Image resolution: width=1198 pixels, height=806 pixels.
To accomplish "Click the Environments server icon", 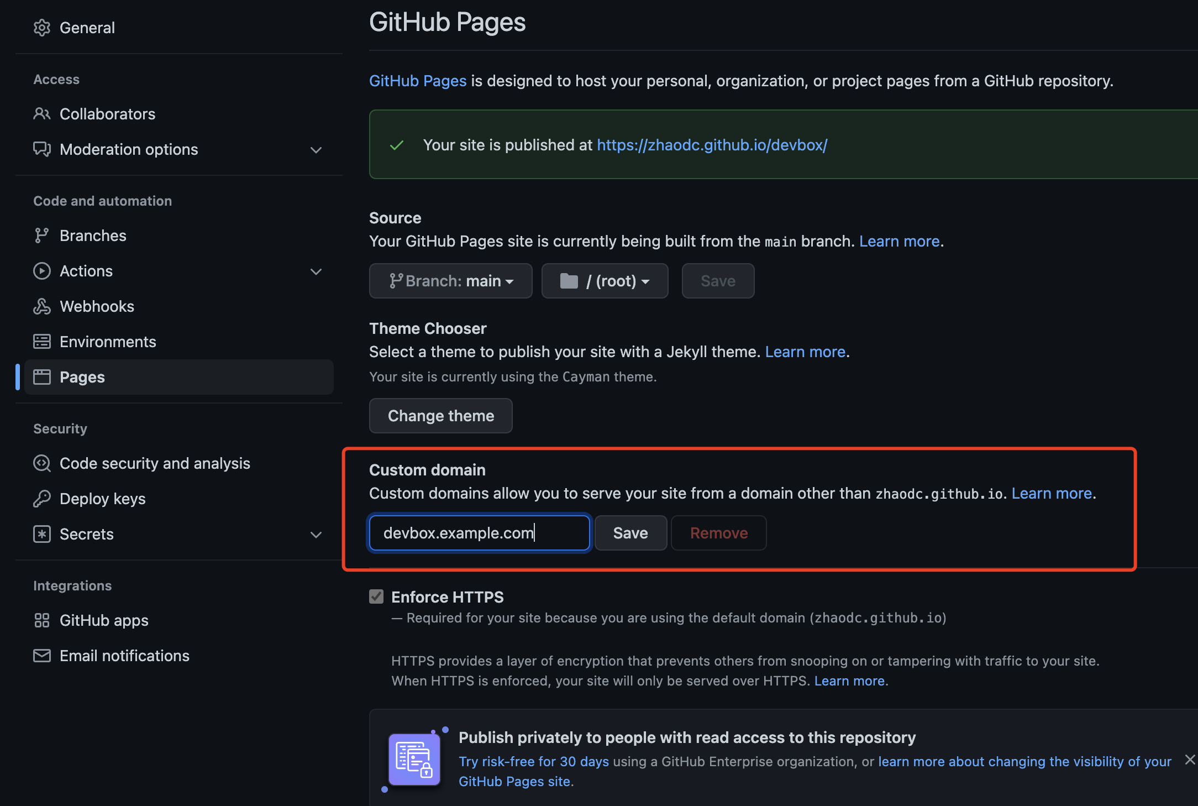I will pyautogui.click(x=42, y=342).
